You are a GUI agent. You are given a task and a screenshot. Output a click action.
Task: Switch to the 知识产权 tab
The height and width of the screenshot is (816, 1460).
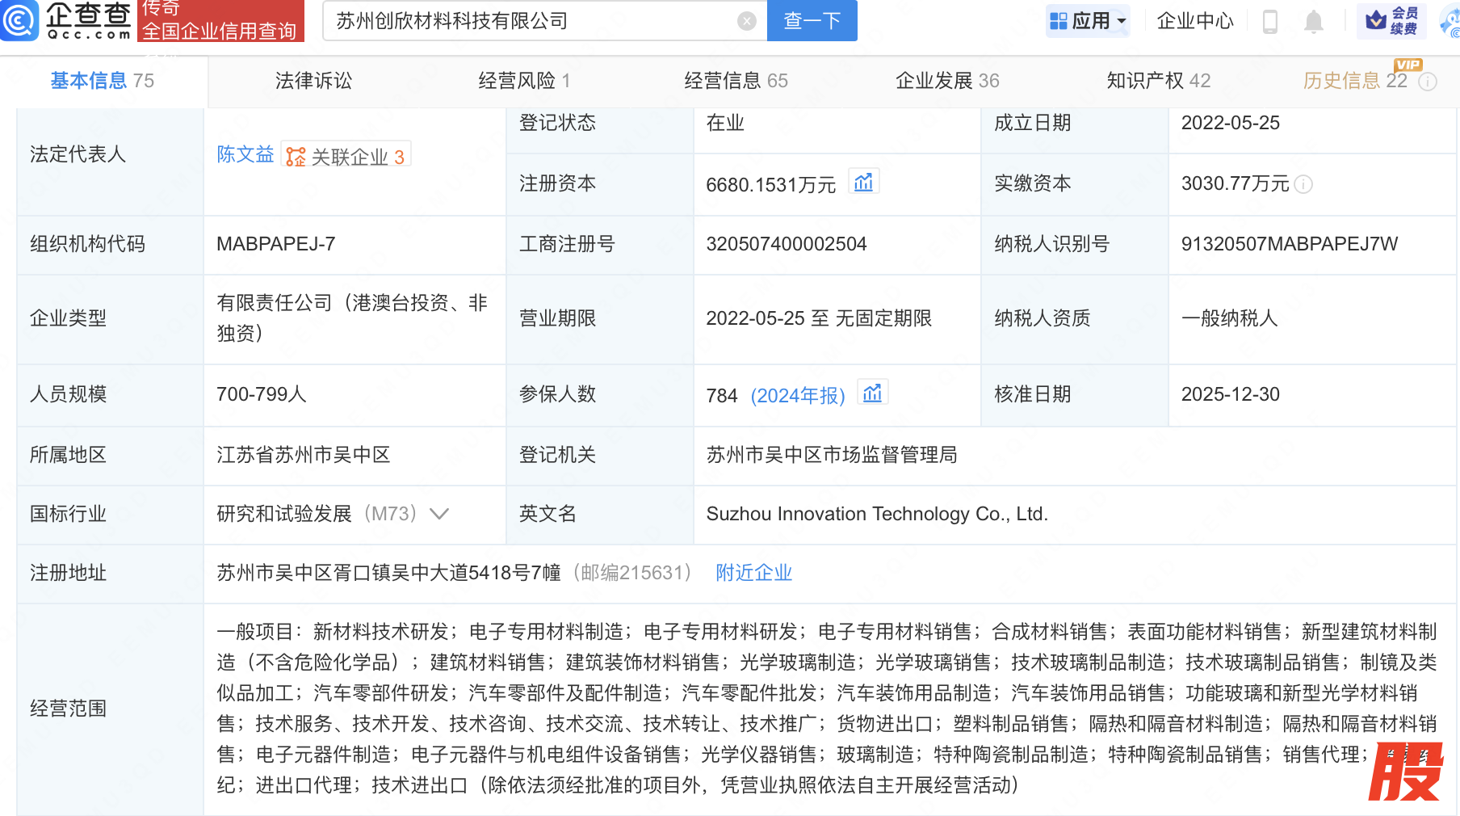[1158, 81]
